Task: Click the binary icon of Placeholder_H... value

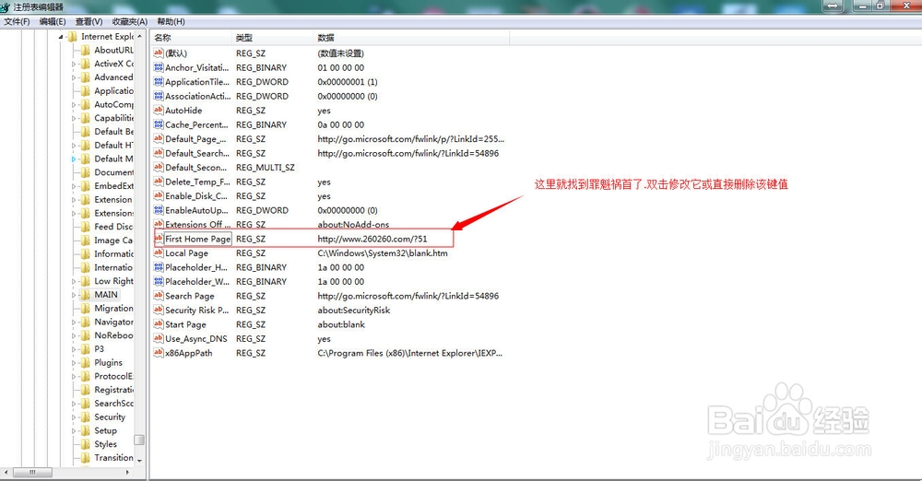Action: click(159, 267)
